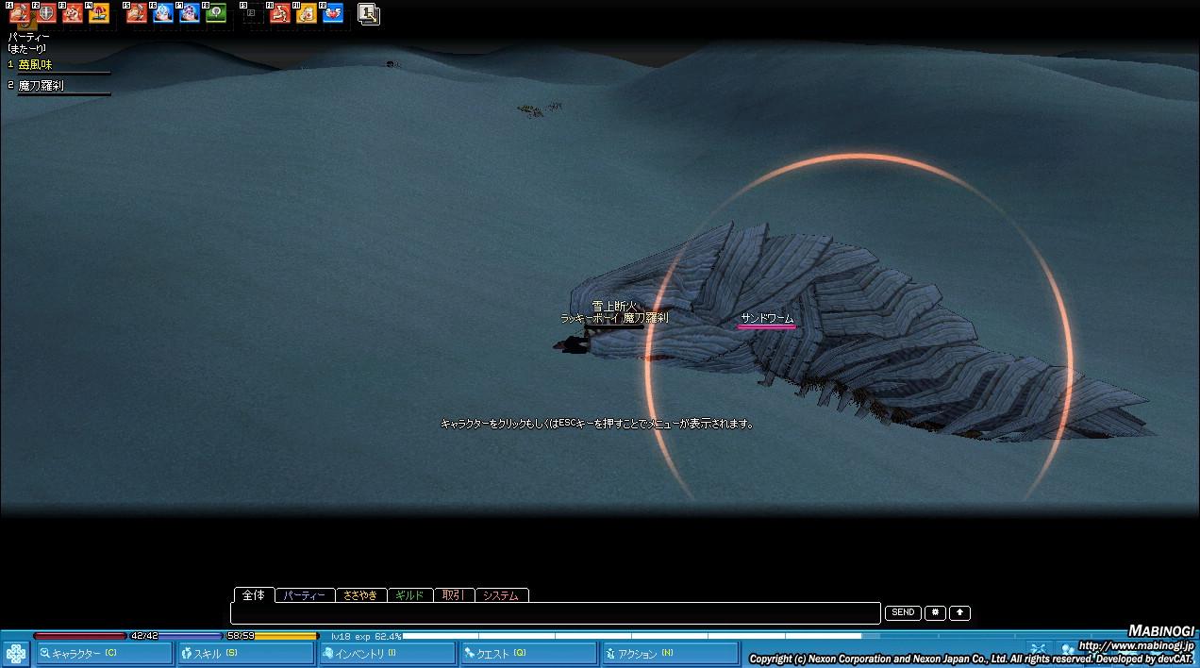Select the F4 umbrella rest skill
This screenshot has height=668, width=1200.
pyautogui.click(x=99, y=13)
